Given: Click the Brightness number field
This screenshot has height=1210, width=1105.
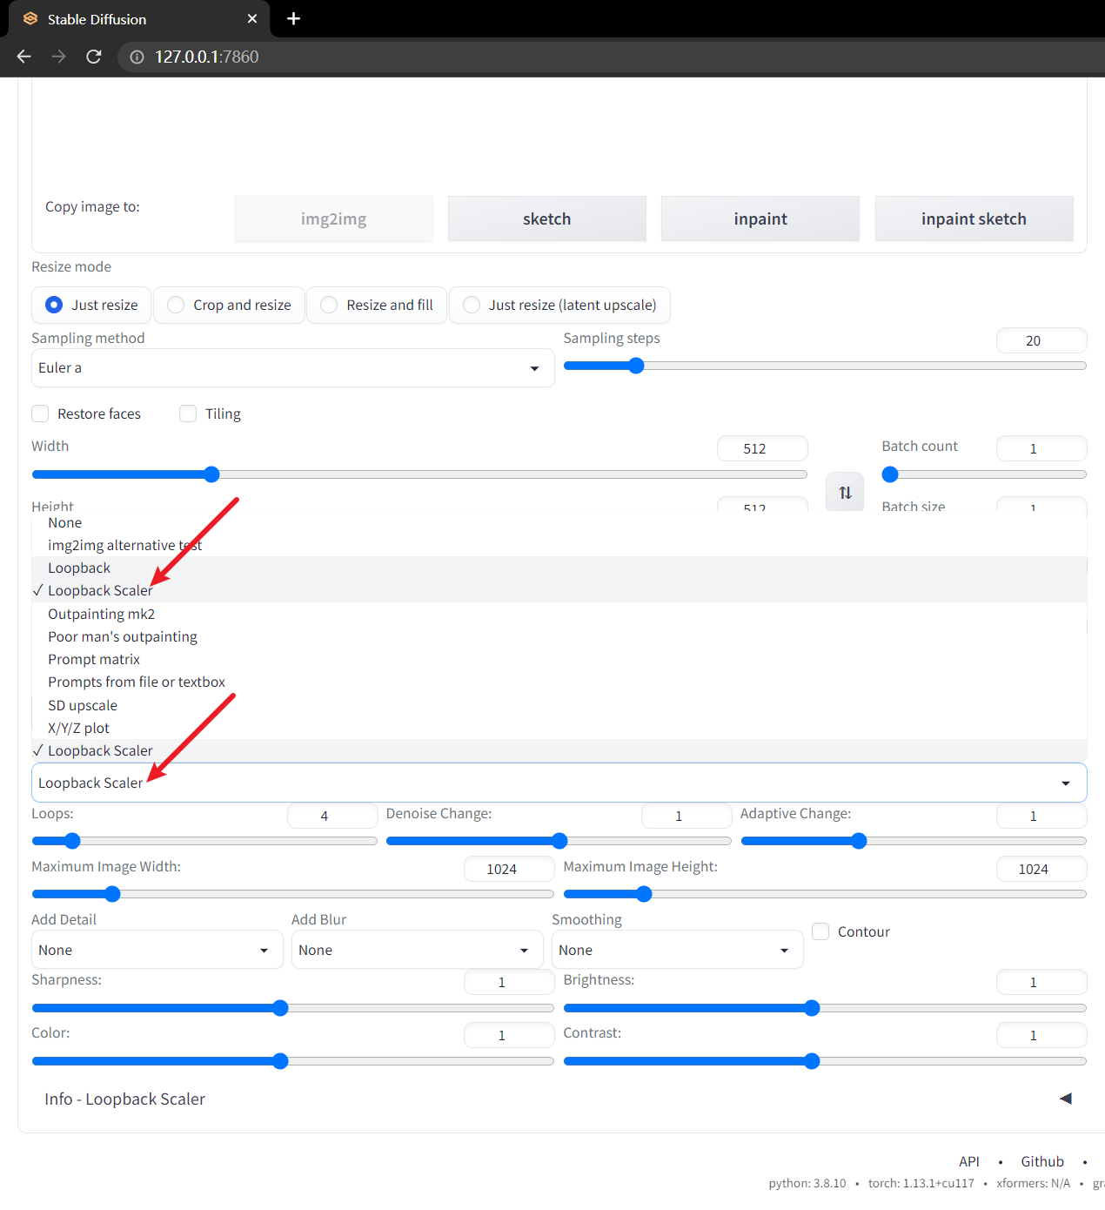Looking at the screenshot, I should coord(1041,982).
